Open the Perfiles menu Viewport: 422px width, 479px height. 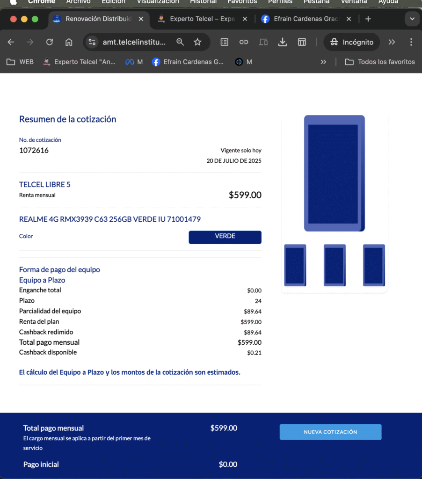click(x=280, y=2)
